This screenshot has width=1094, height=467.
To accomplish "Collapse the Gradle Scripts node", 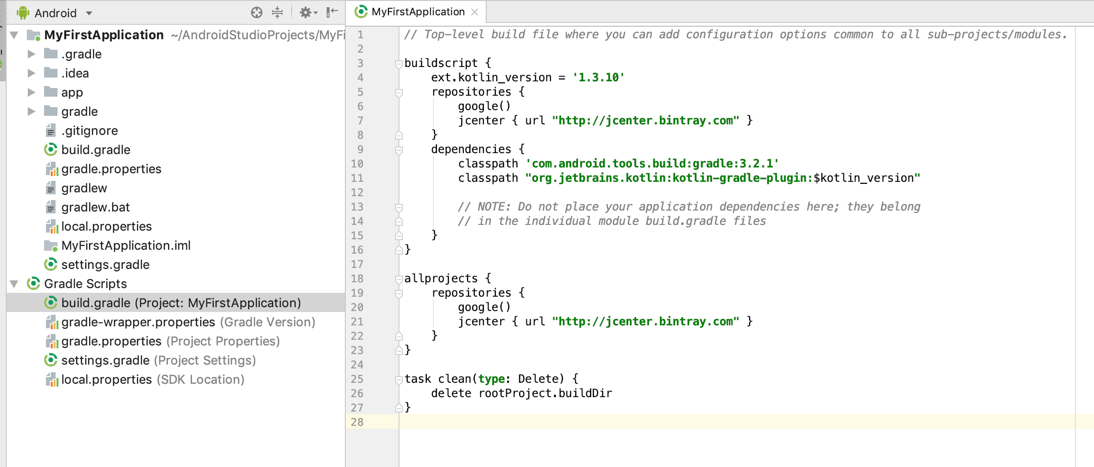I will (15, 284).
